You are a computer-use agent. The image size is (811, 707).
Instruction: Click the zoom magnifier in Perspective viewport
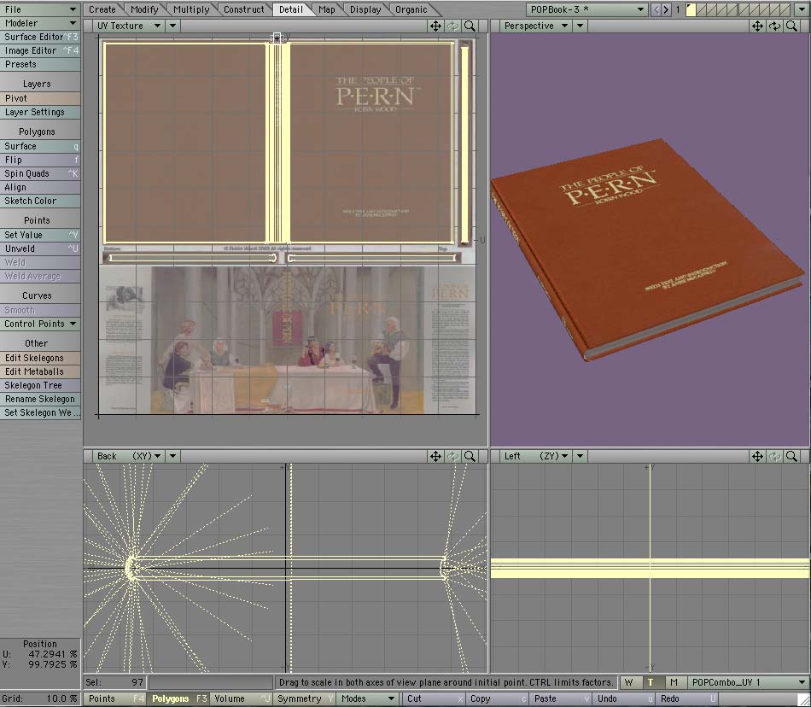coord(791,26)
